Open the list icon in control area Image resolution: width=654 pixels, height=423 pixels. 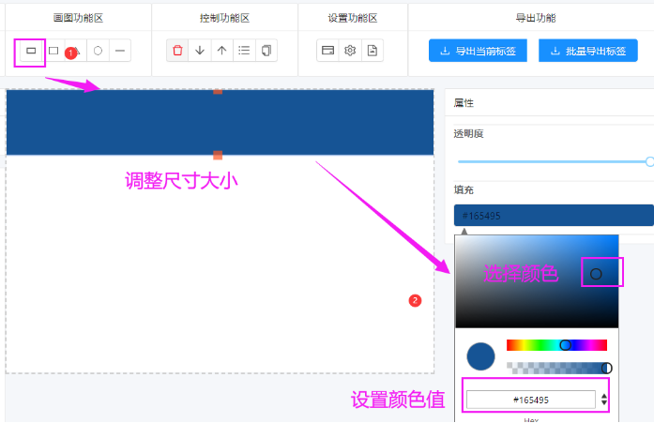244,51
